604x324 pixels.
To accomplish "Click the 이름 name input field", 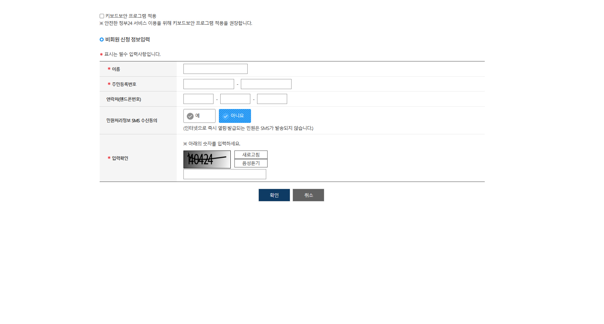I will point(215,69).
